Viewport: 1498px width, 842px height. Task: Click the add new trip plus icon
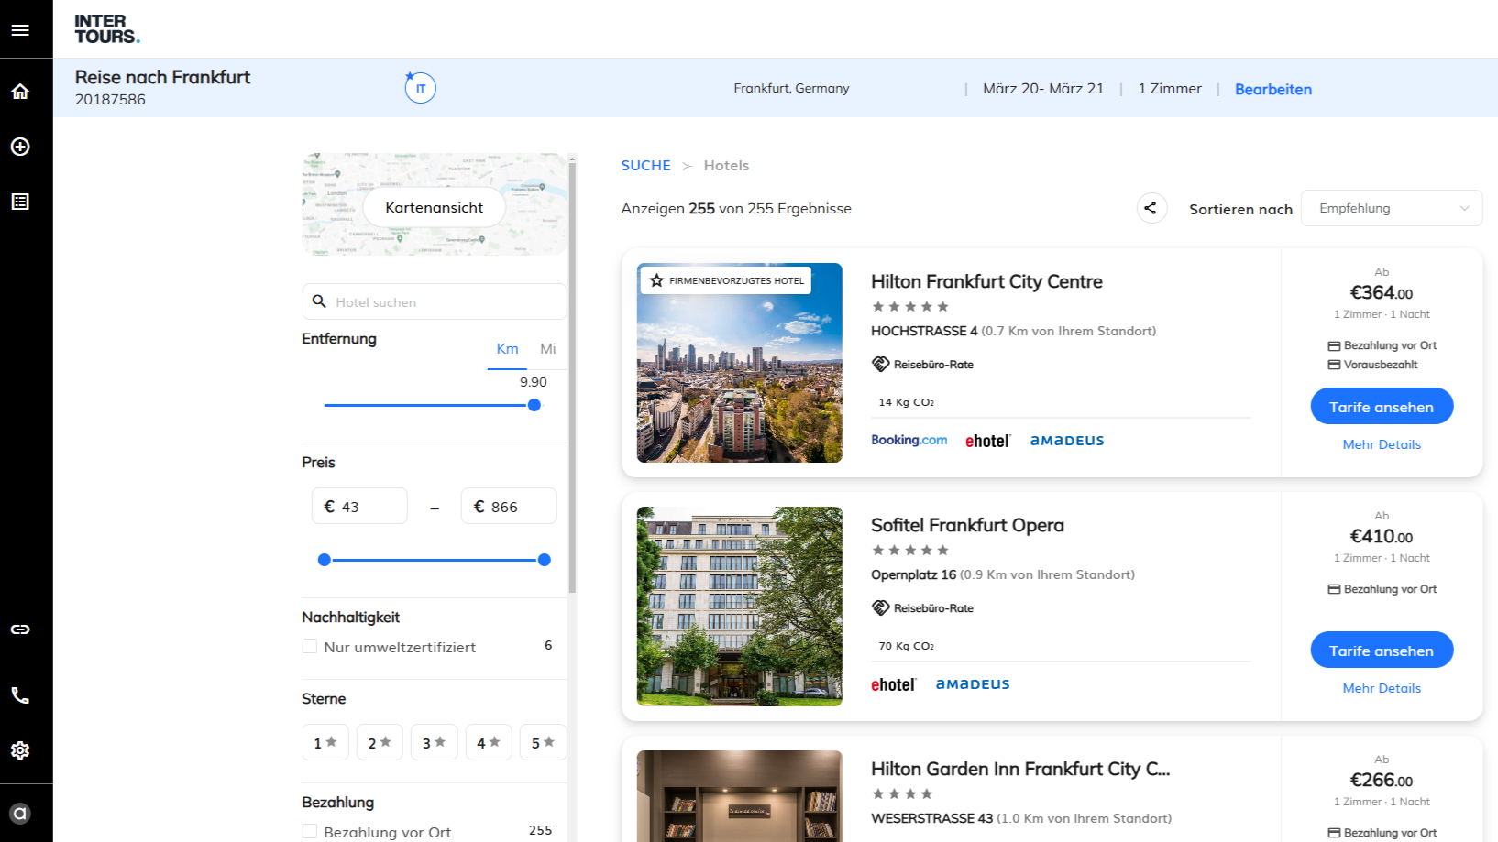click(x=20, y=147)
